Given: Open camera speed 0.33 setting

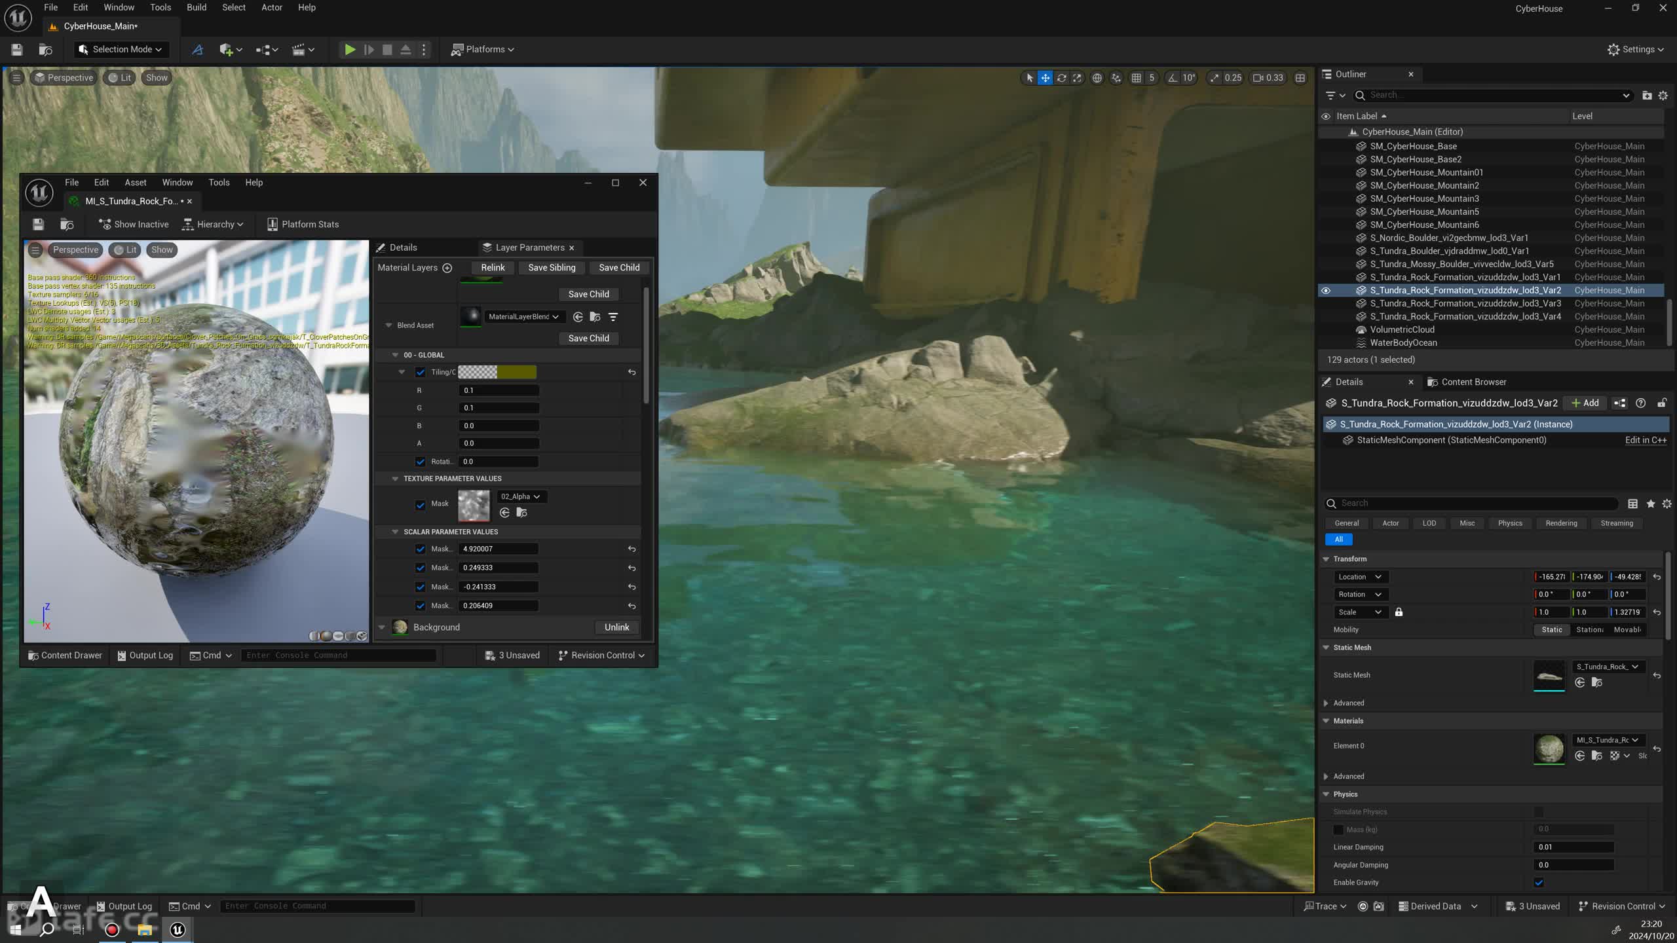Looking at the screenshot, I should (1268, 77).
